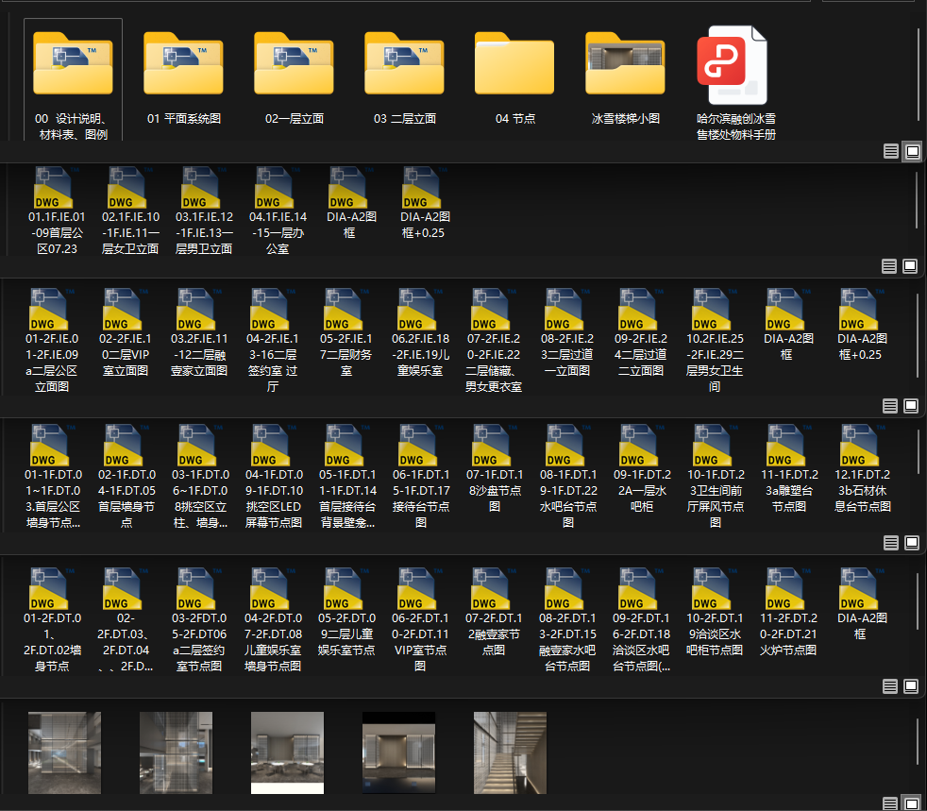This screenshot has width=927, height=811.
Task: Switch to list view under 火炉节点图 row
Action: point(890,685)
